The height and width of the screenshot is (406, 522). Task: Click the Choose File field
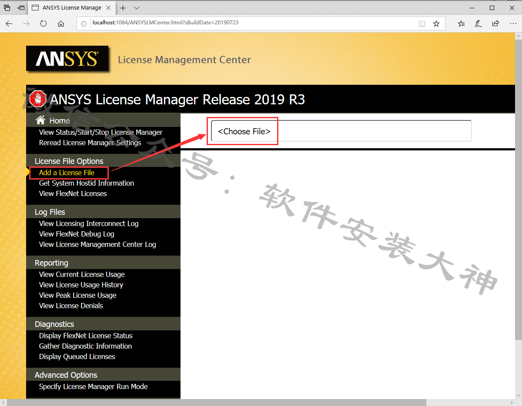click(341, 131)
